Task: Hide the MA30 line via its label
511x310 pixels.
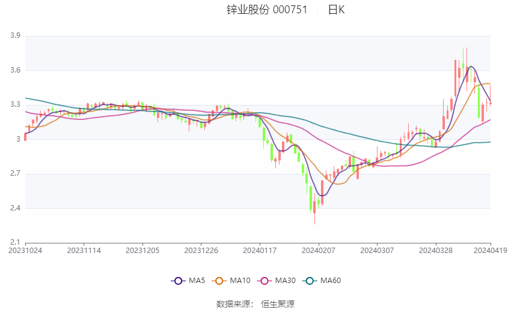Action: [285, 281]
